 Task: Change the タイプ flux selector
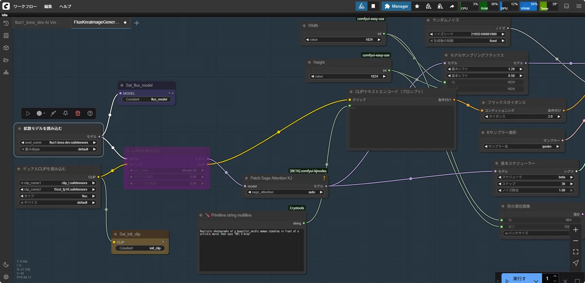pos(58,196)
